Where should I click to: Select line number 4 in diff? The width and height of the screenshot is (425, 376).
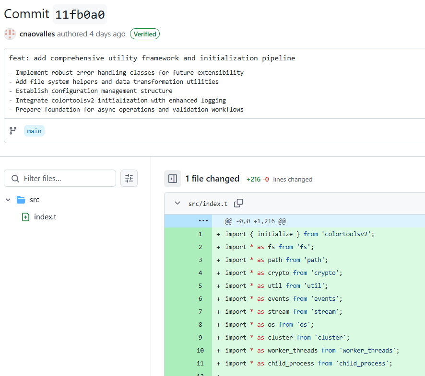tap(201, 273)
